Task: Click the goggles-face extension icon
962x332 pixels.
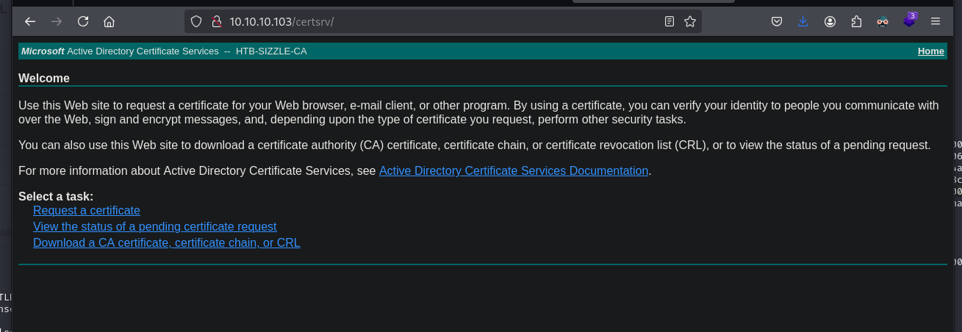Action: click(883, 21)
